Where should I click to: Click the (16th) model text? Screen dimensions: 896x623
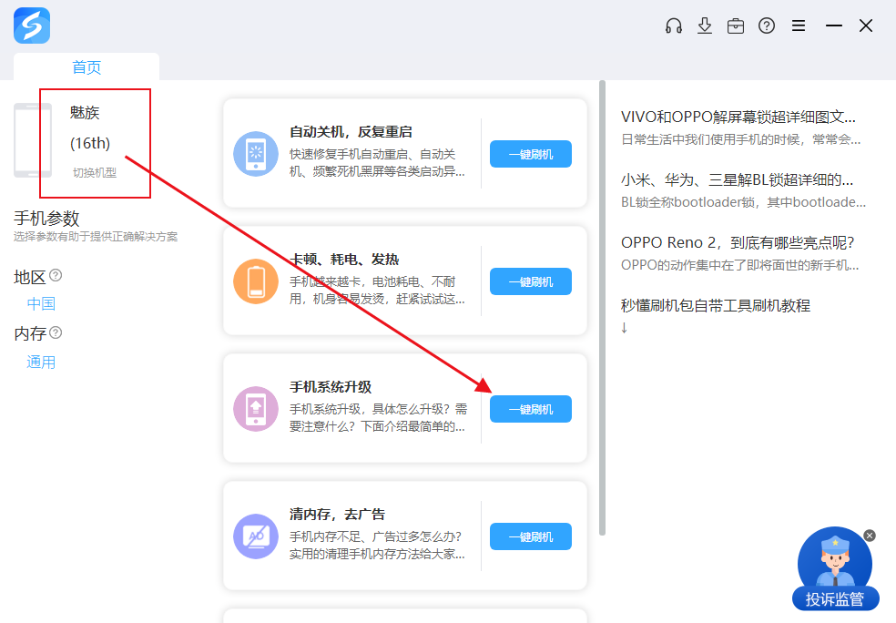coord(90,143)
